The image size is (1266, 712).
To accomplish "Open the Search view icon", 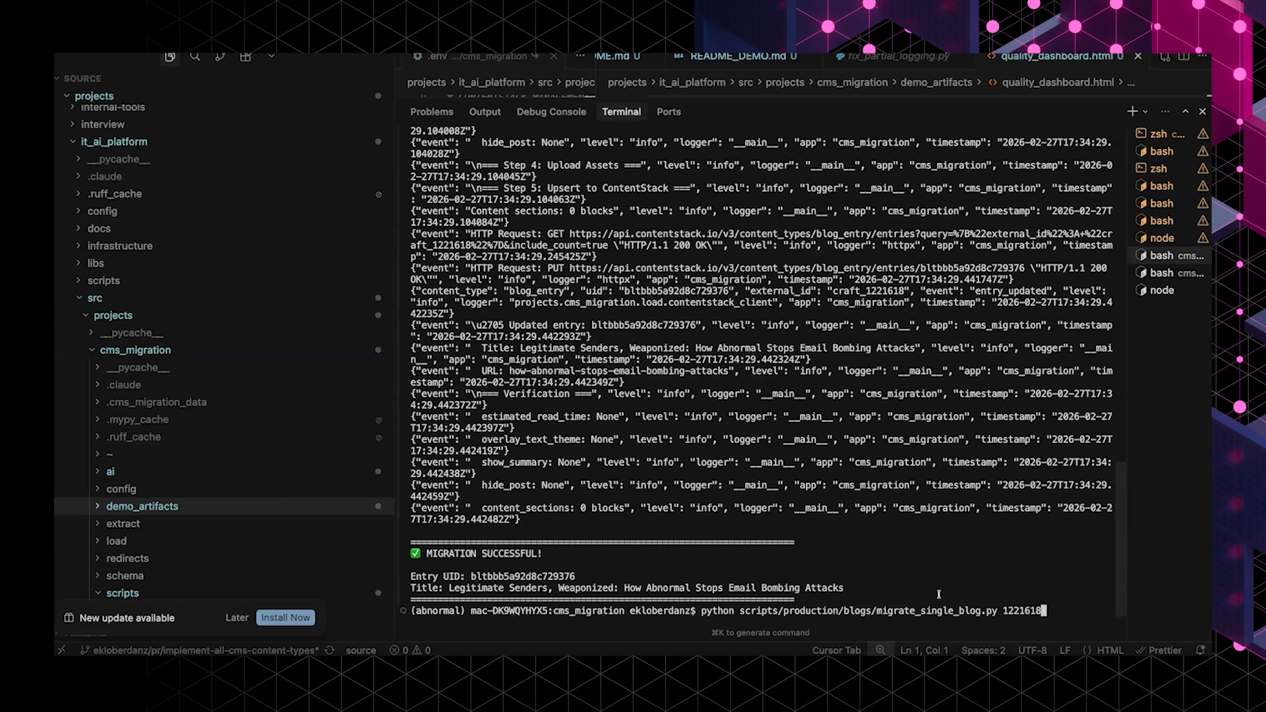I will [195, 57].
